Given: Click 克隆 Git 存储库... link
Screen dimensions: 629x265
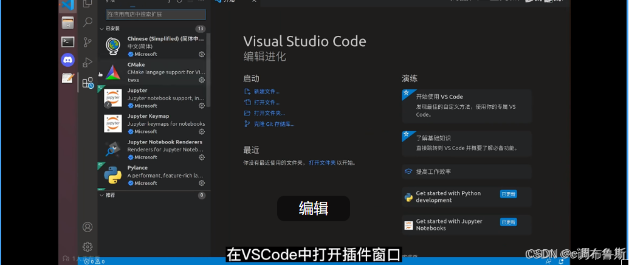Looking at the screenshot, I should (274, 124).
